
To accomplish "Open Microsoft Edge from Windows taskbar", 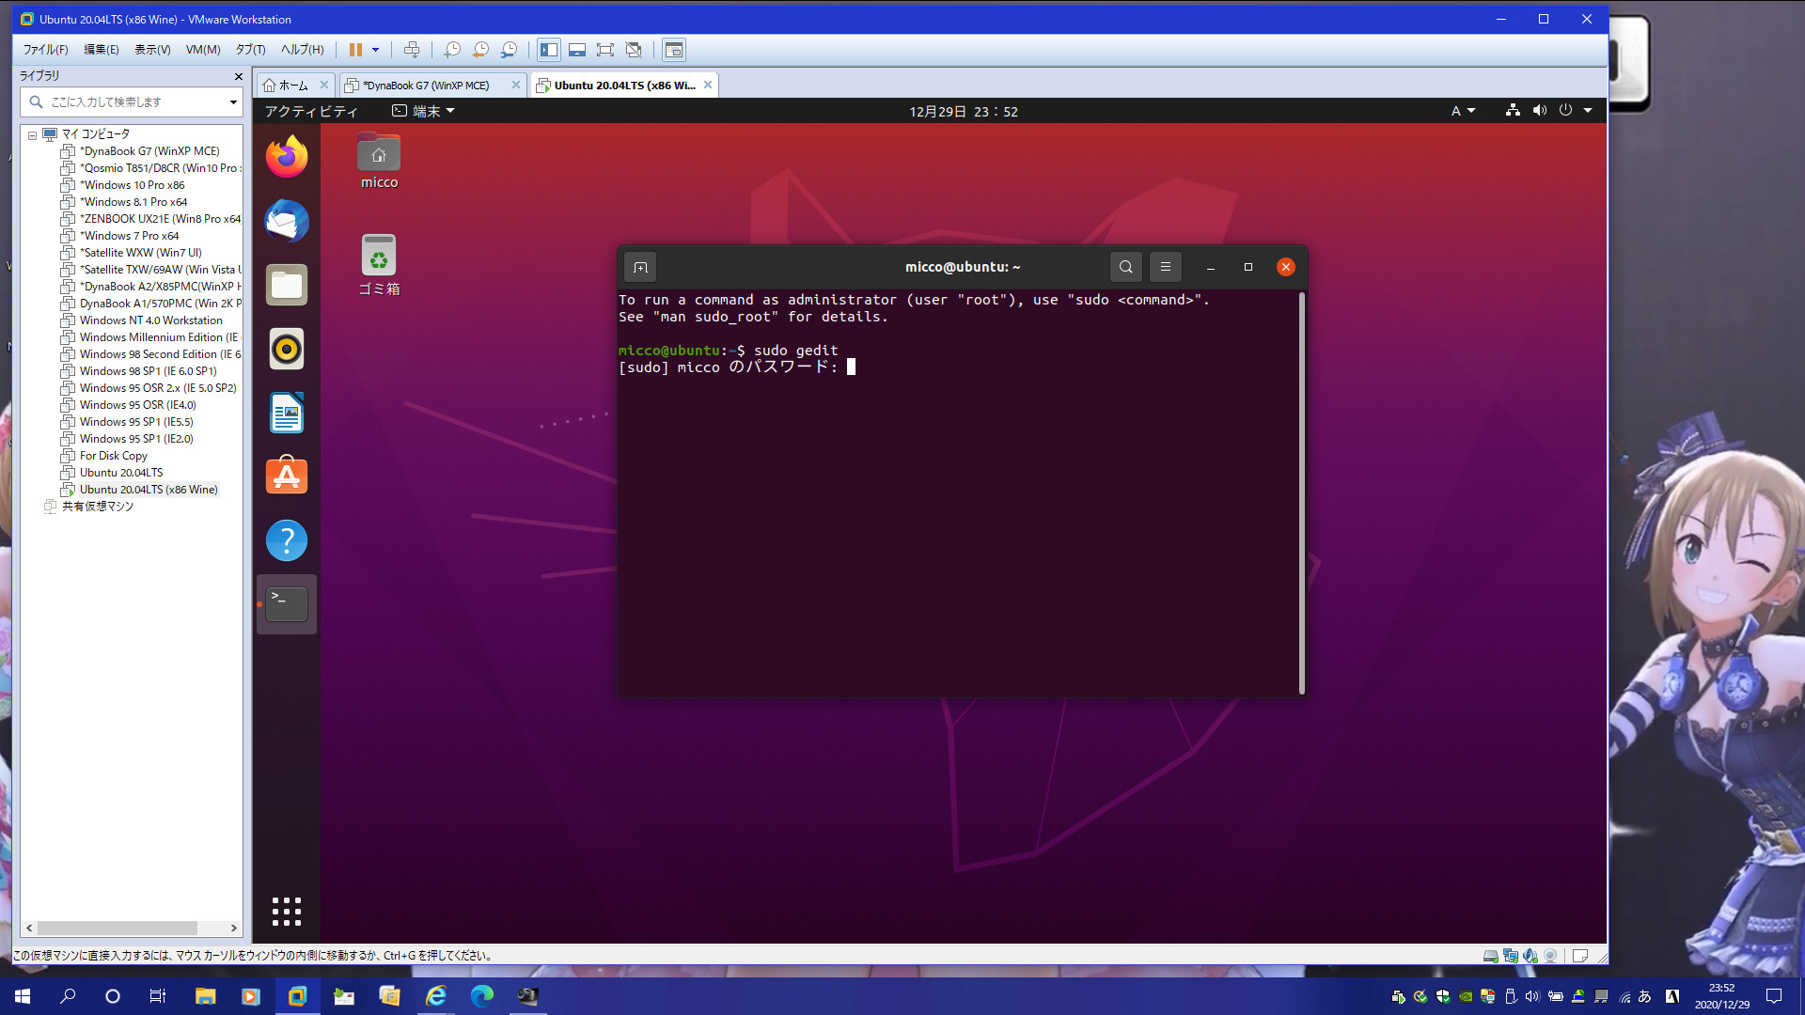I will coord(481,996).
